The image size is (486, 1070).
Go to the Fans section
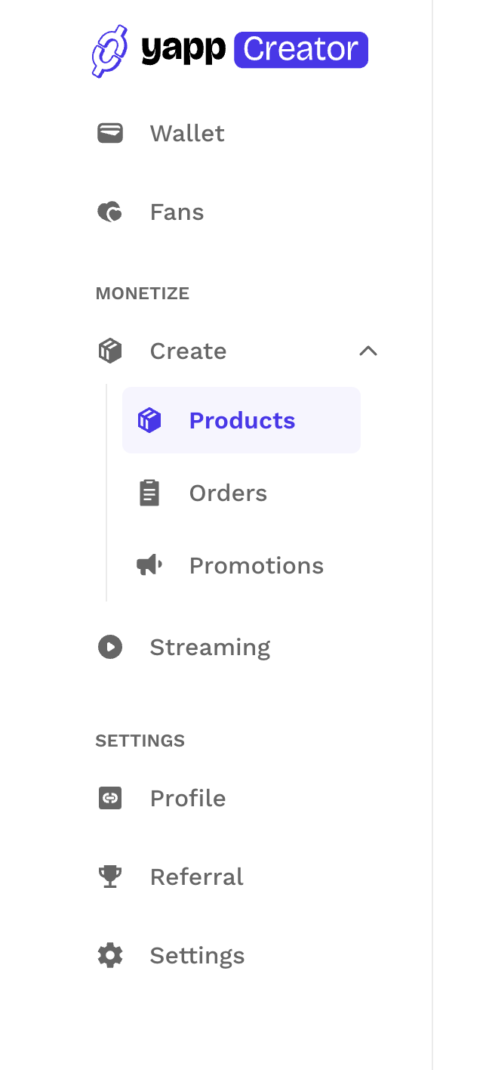point(177,212)
